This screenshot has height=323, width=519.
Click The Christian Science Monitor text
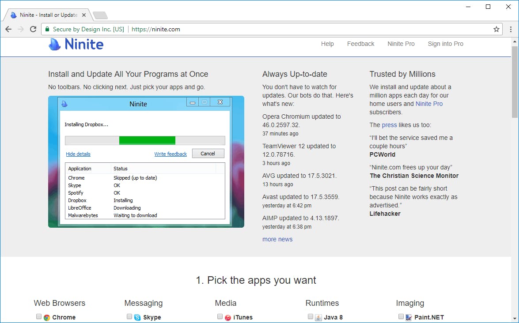click(414, 176)
